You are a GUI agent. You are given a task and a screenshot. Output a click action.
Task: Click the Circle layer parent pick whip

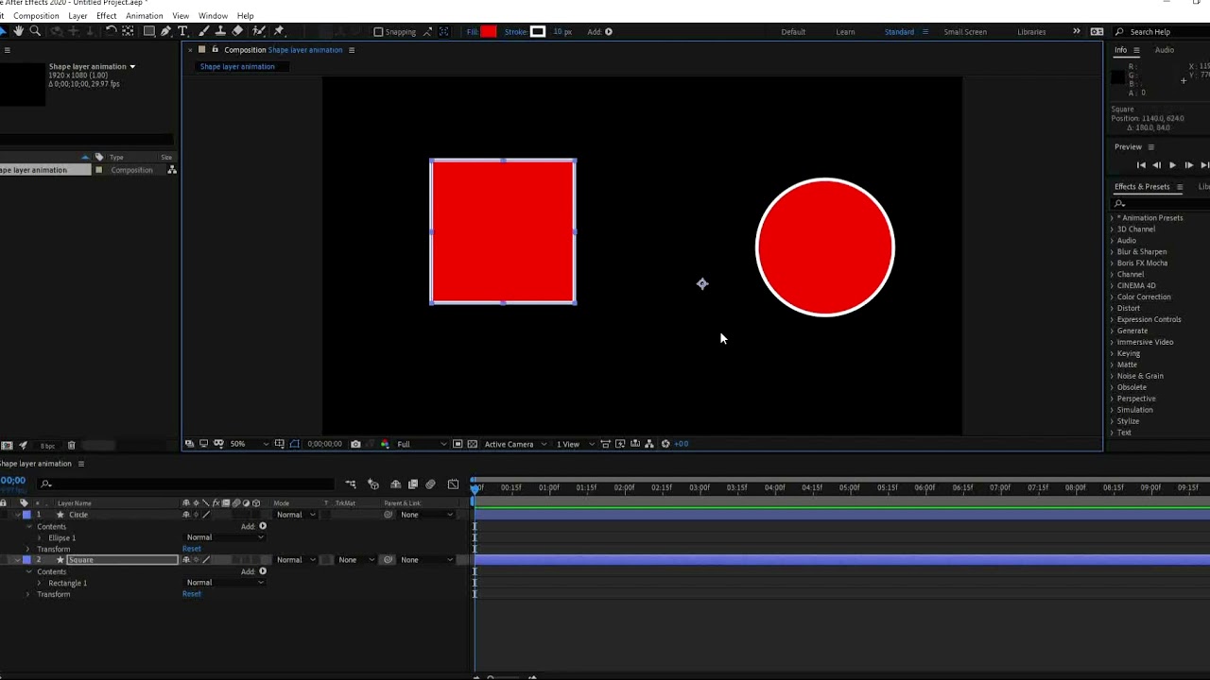(x=388, y=515)
